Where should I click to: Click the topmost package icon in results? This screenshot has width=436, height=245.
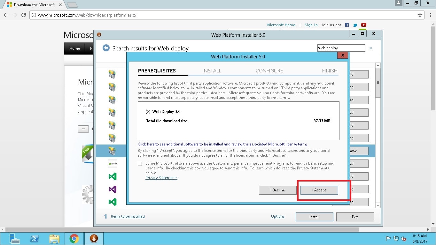coord(112,74)
